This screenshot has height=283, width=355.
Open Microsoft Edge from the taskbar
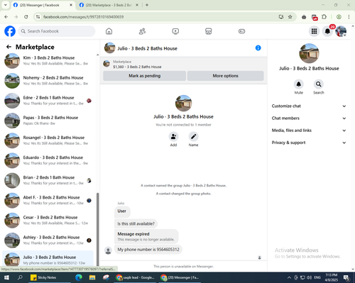(79, 277)
